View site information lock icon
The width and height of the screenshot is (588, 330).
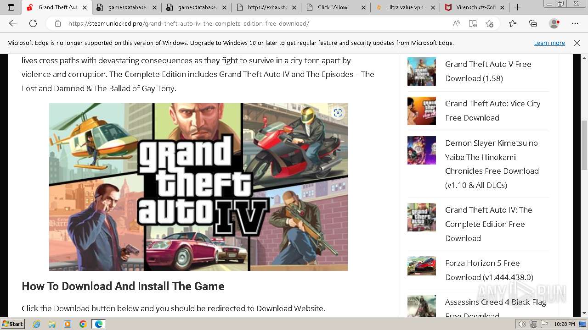pyautogui.click(x=58, y=23)
